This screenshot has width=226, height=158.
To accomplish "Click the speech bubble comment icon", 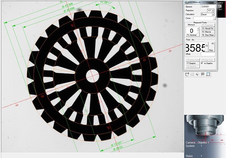I will (203, 74).
